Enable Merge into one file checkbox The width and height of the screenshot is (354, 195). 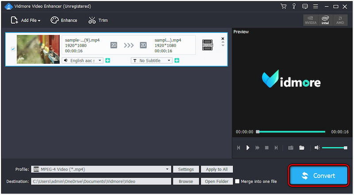[x=238, y=181]
